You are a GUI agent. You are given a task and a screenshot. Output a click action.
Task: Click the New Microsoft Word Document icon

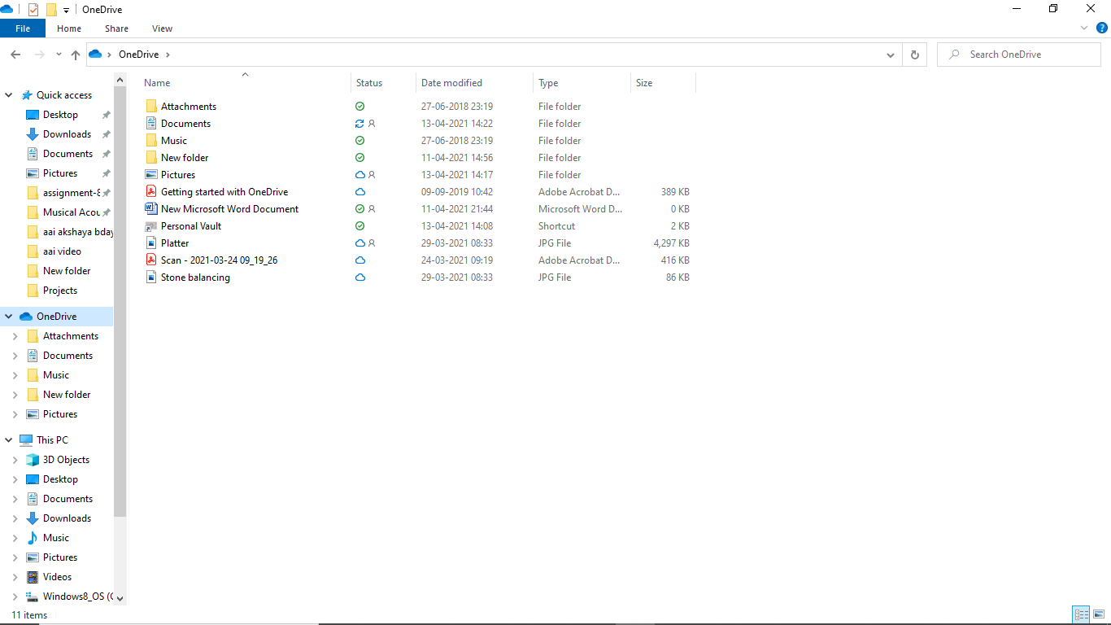(150, 209)
